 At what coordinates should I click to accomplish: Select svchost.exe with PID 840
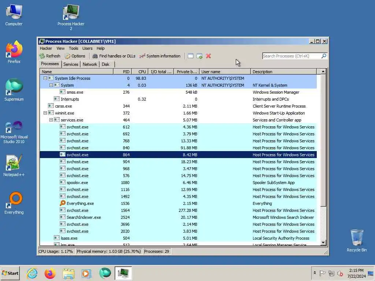[x=178, y=148]
